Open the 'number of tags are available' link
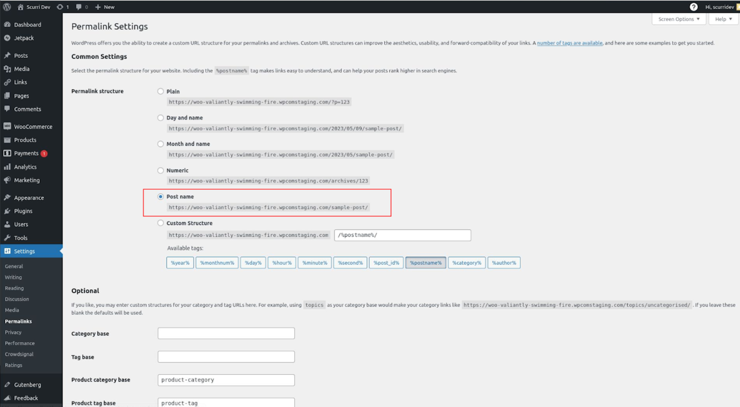 click(x=570, y=43)
